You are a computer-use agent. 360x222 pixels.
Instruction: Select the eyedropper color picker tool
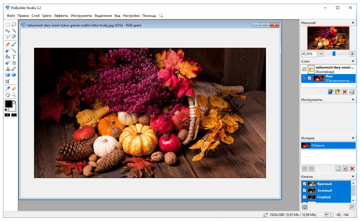click(8, 89)
